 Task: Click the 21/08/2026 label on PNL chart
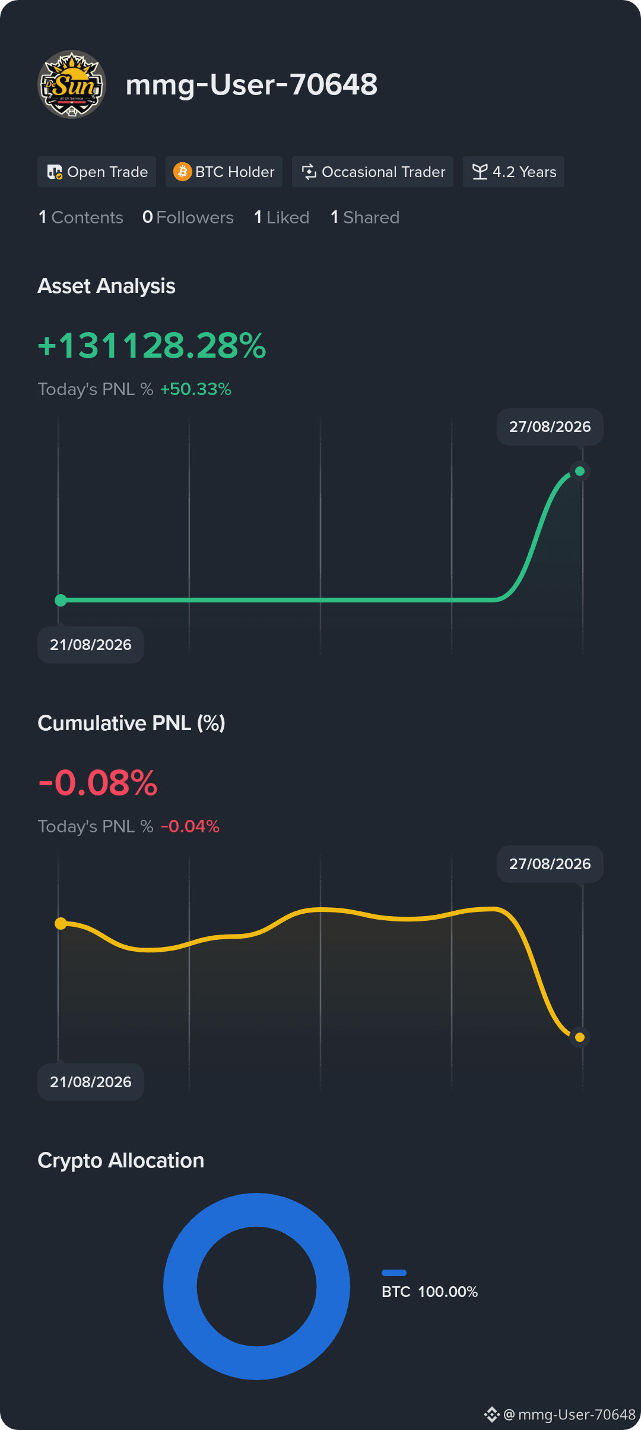91,1082
